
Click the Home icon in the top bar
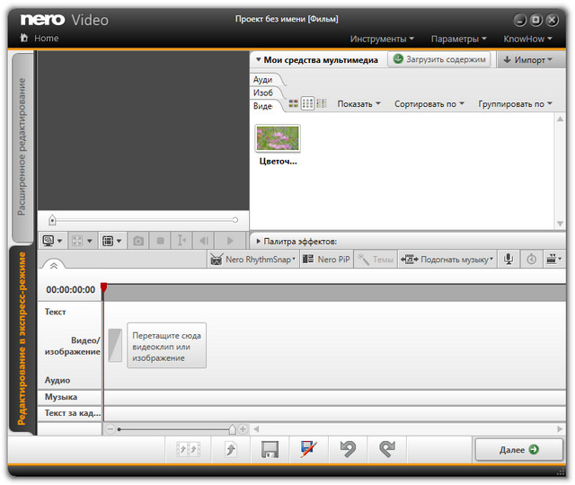24,39
